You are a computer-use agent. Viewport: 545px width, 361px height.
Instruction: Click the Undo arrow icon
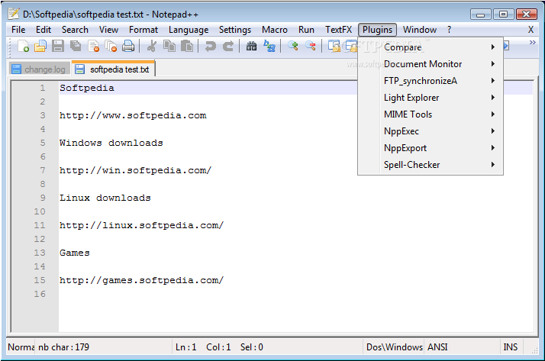pyautogui.click(x=210, y=46)
